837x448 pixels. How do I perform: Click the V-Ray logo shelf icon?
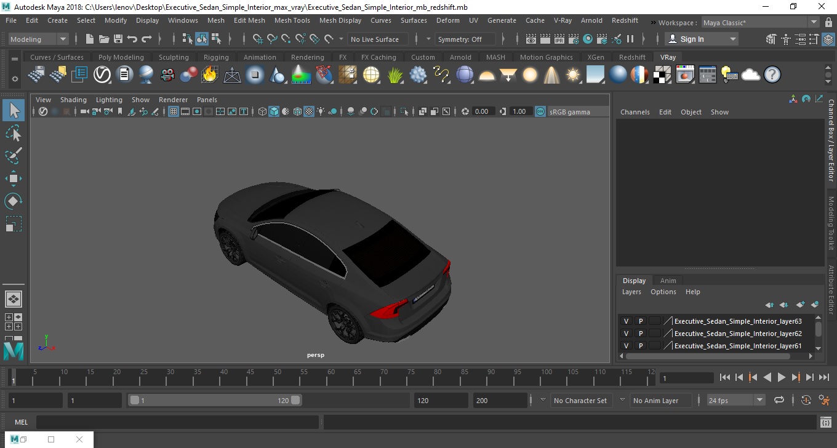tap(102, 75)
